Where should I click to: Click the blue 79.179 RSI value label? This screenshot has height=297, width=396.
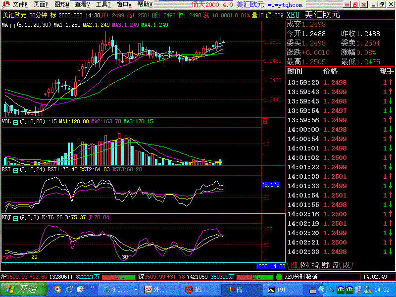[270, 185]
